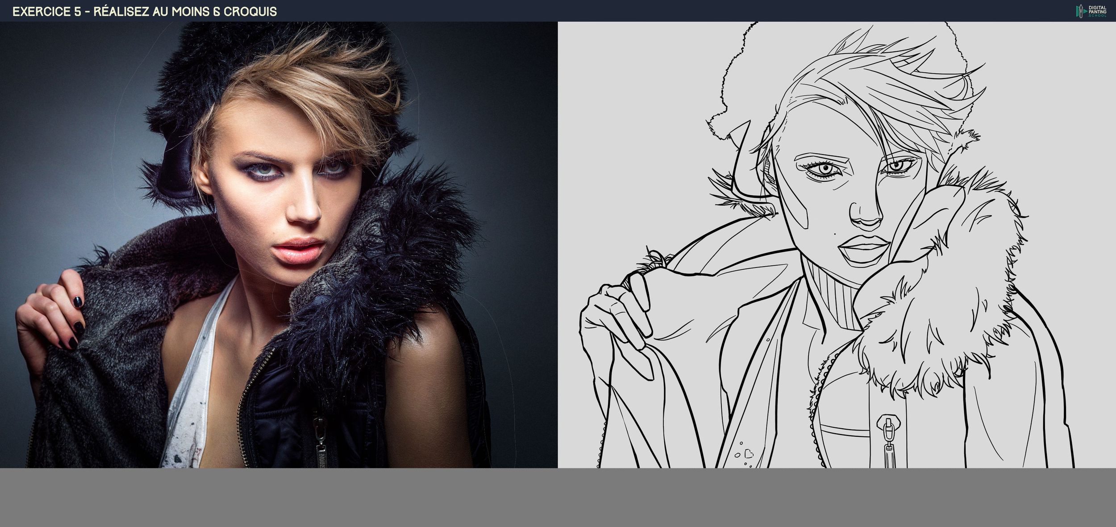Screen dimensions: 1116x527
Task: Click the dark header bar center
Action: click(558, 11)
